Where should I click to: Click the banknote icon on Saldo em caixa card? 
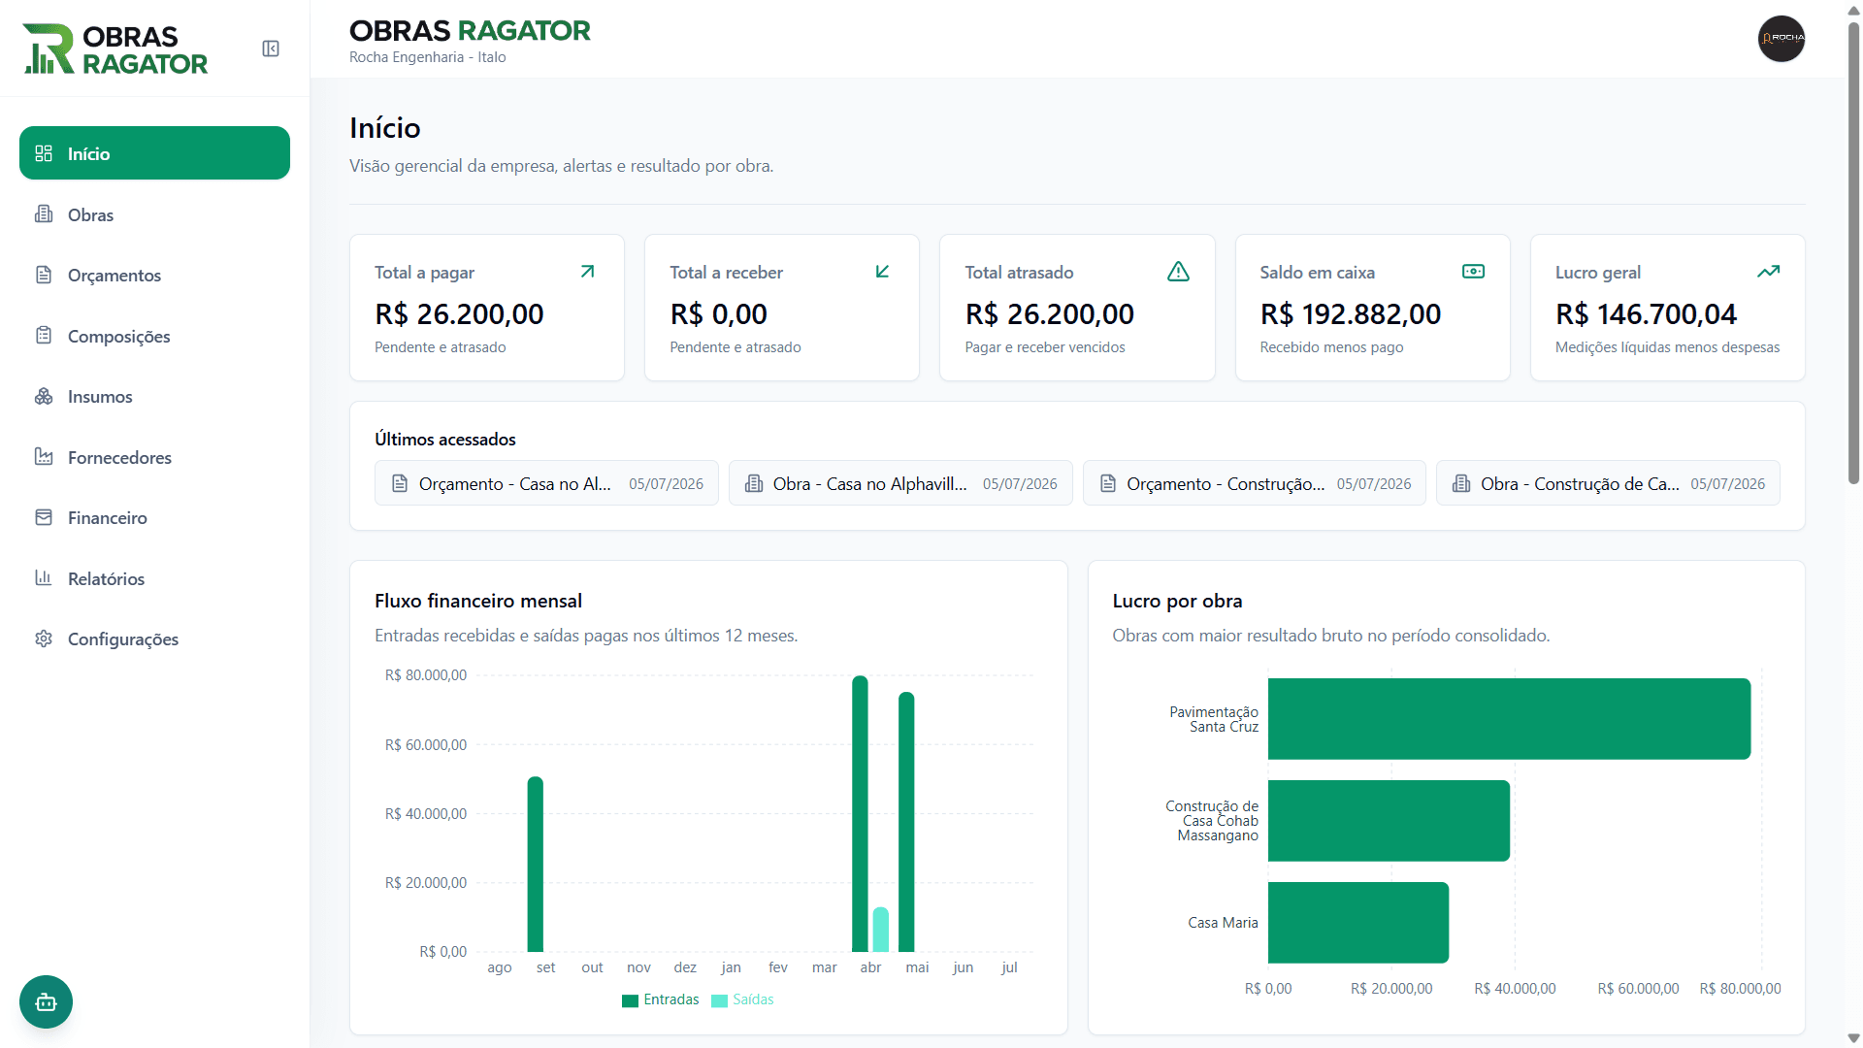coord(1473,272)
